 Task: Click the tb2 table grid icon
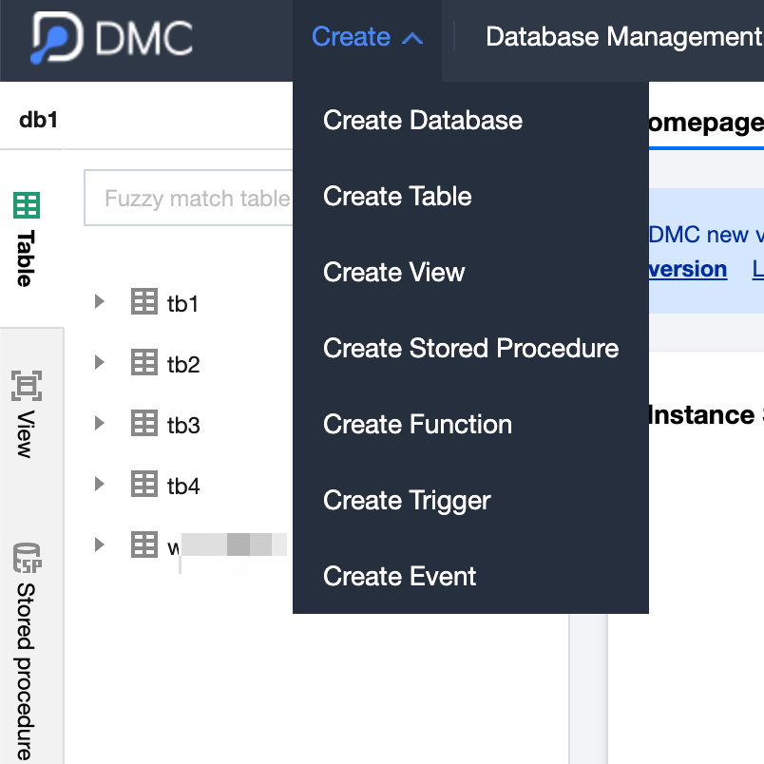pos(143,364)
